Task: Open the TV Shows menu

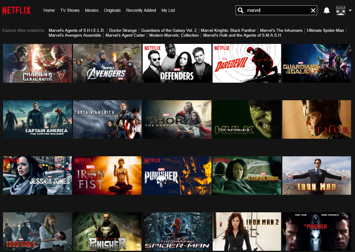Action: coord(70,10)
